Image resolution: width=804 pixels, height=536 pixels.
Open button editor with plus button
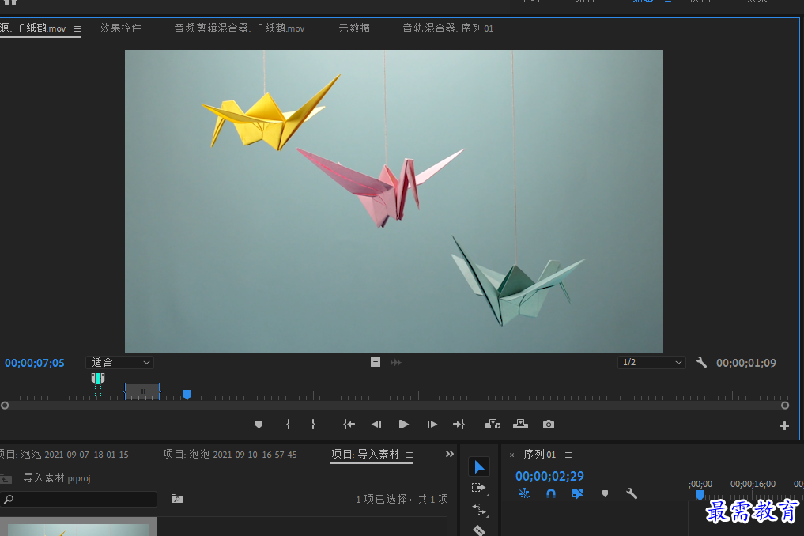(x=784, y=426)
